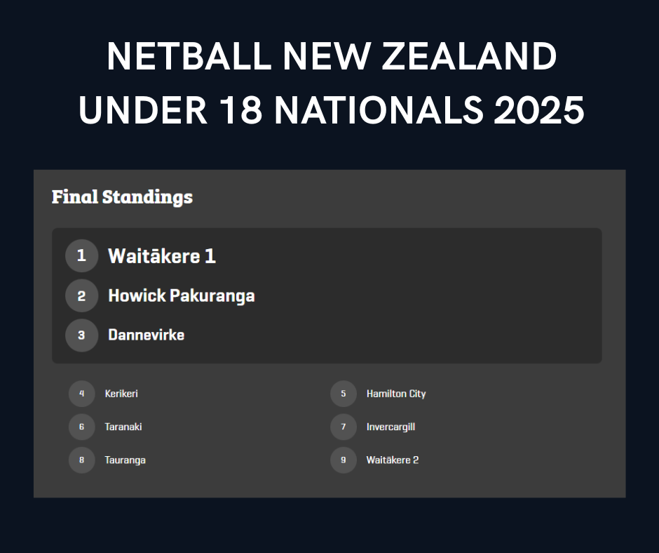Click the Final Standings heading
This screenshot has height=553, width=659.
point(122,197)
